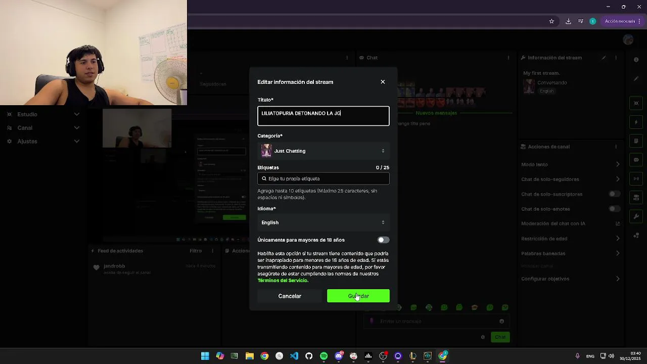The width and height of the screenshot is (647, 364).
Task: Toggle Chat de solo-suscriptores switch
Action: (x=614, y=194)
